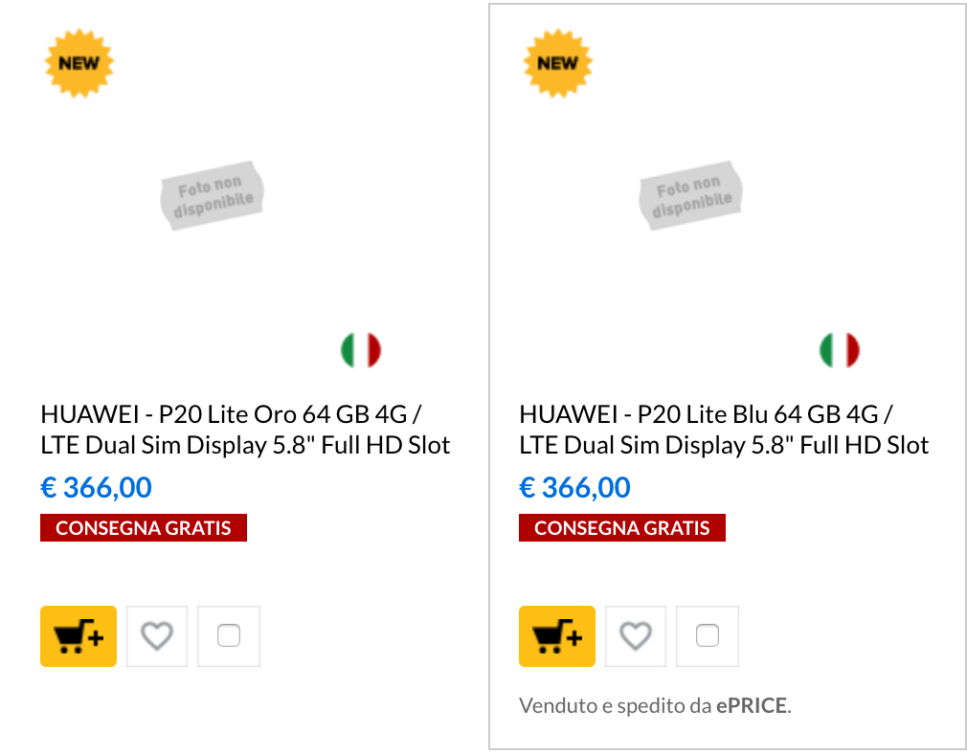Screen dimensions: 967x754
Task: Click € 366,00 price of Oro phone
Action: (x=97, y=488)
